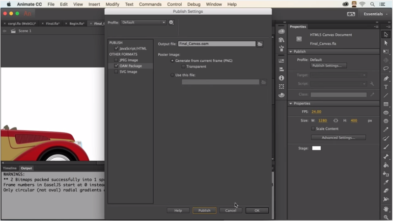Open the profile options gear menu
393x221 pixels.
coord(171,22)
